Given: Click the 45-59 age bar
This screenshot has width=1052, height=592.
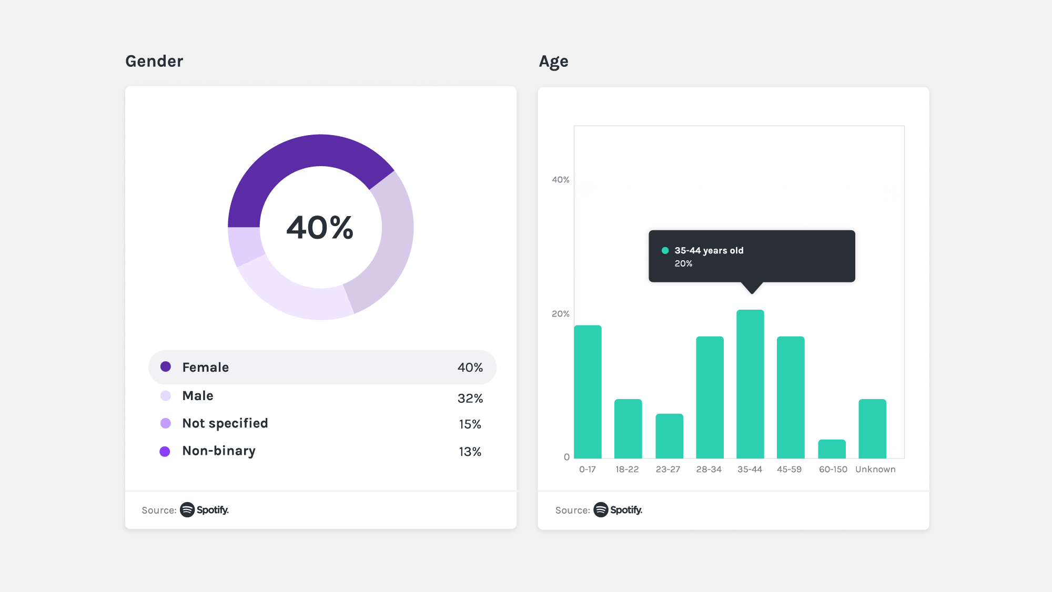Looking at the screenshot, I should (x=791, y=397).
